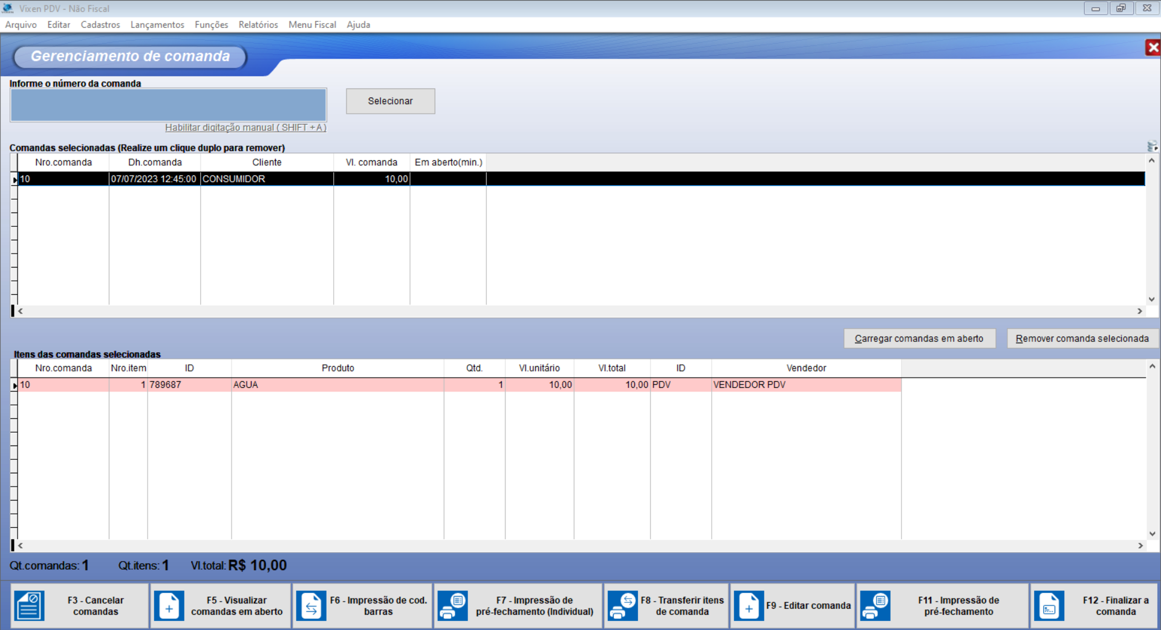Click the F3 Cancelar comandas icon
The image size is (1161, 630).
30,606
